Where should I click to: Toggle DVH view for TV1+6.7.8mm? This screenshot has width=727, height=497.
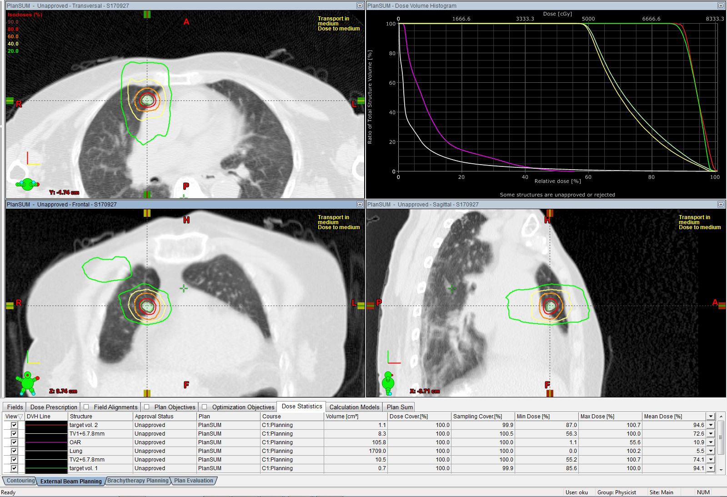(14, 434)
